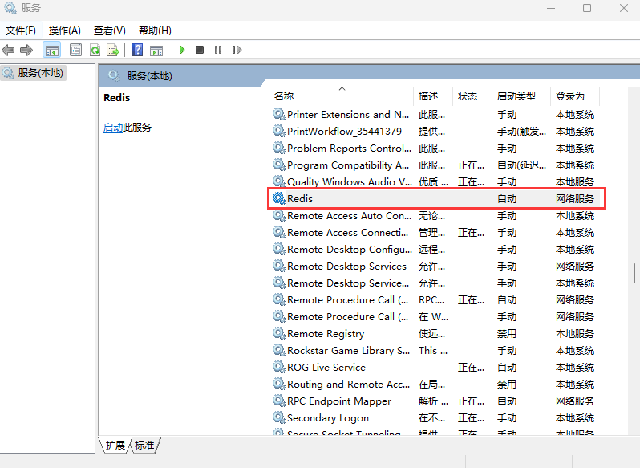This screenshot has height=468, width=640.
Task: Sort by the 登录为 column header
Action: 575,96
